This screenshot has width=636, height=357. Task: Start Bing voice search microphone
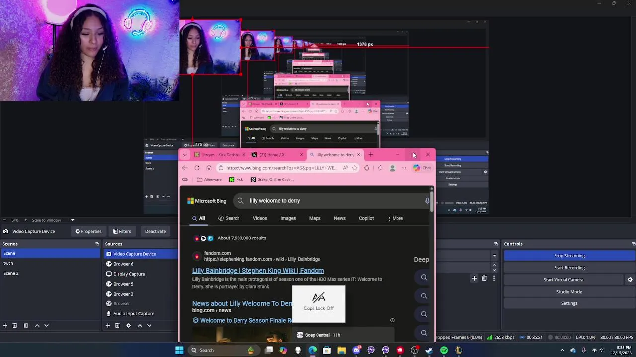click(427, 201)
